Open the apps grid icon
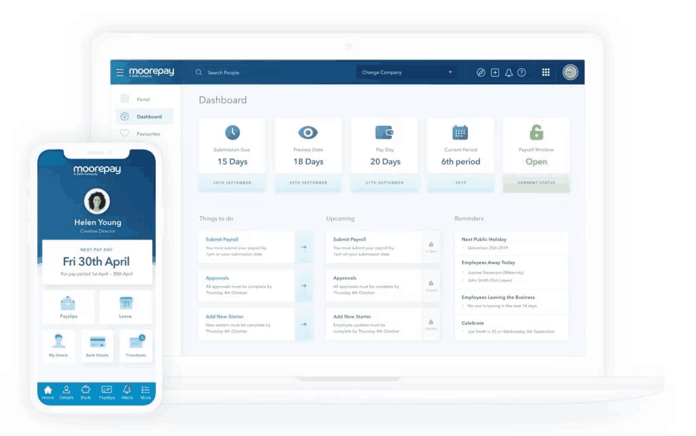This screenshot has width=696, height=436. (x=546, y=72)
